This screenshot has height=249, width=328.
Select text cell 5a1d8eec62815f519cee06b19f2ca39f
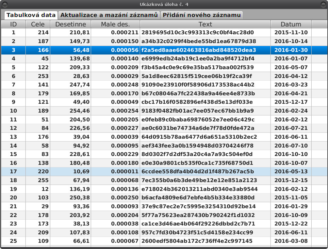coord(205,76)
